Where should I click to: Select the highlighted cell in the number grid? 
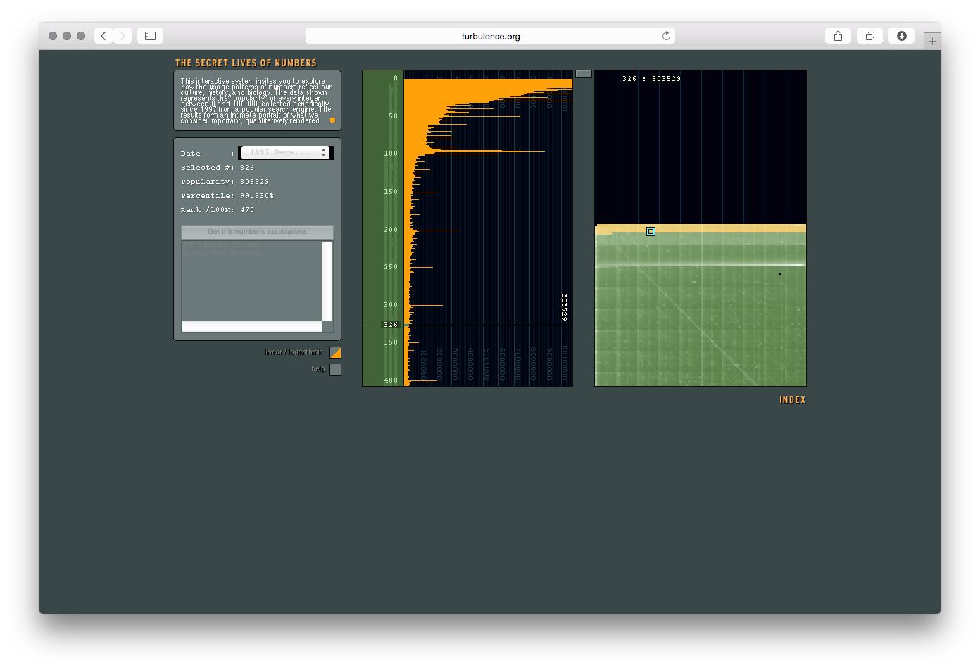click(x=651, y=231)
